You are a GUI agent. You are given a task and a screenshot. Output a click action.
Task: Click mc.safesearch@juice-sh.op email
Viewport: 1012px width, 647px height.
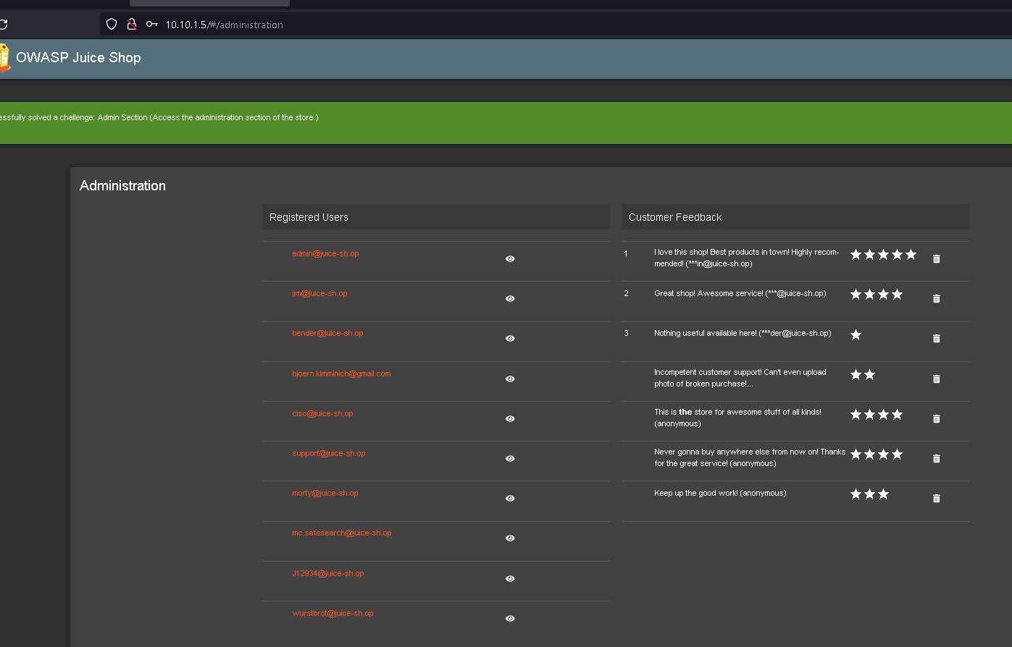[x=342, y=533]
